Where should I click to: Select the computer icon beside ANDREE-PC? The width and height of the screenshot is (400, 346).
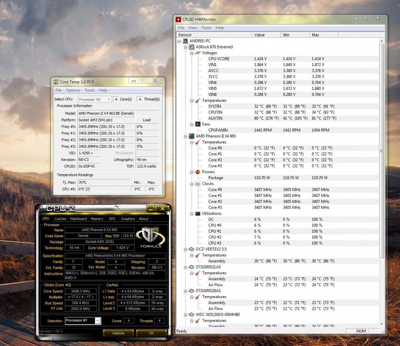point(185,41)
